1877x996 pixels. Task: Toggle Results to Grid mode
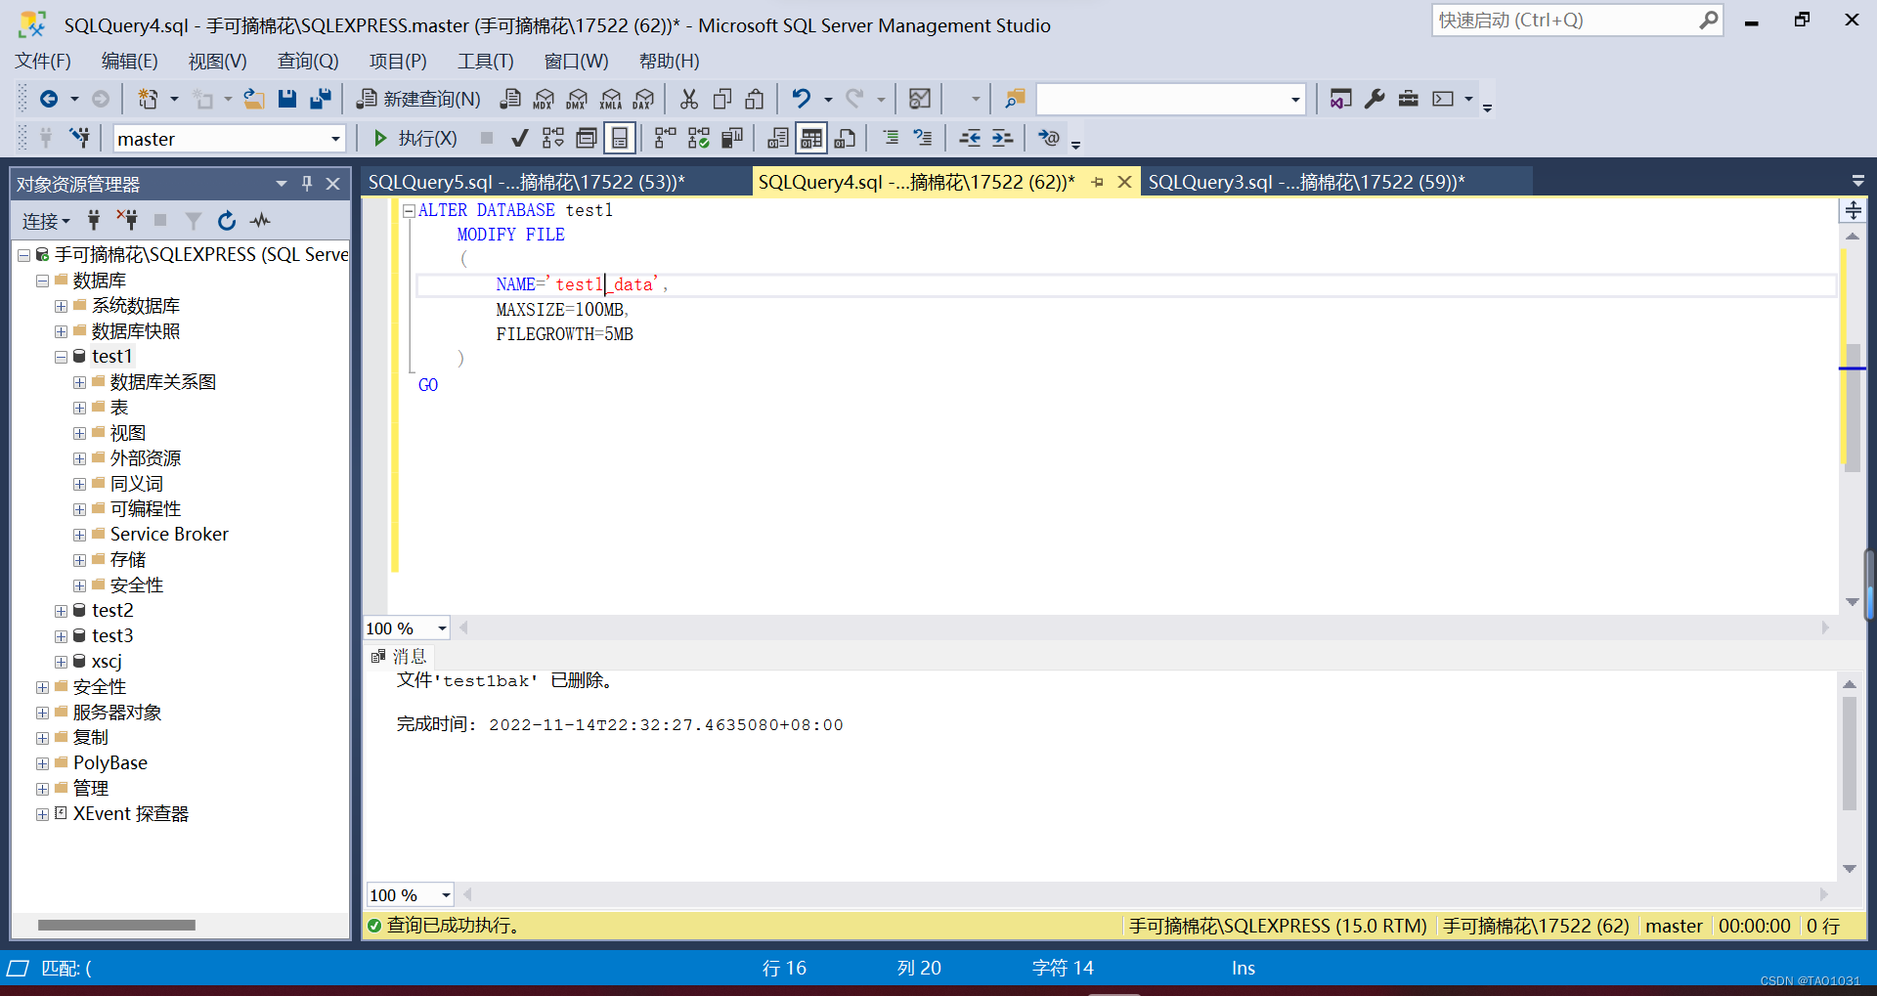[811, 139]
